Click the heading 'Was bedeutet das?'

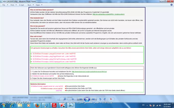pyautogui.click(x=37, y=18)
